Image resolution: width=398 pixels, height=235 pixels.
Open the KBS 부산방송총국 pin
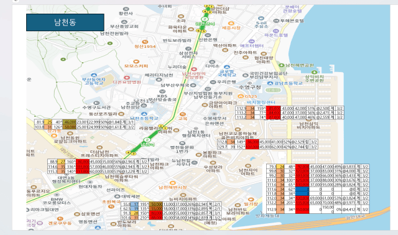tap(162, 91)
